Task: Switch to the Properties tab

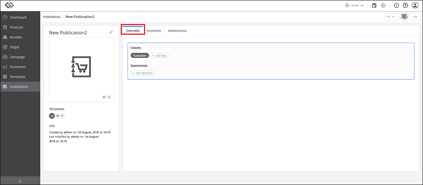Action: [154, 31]
